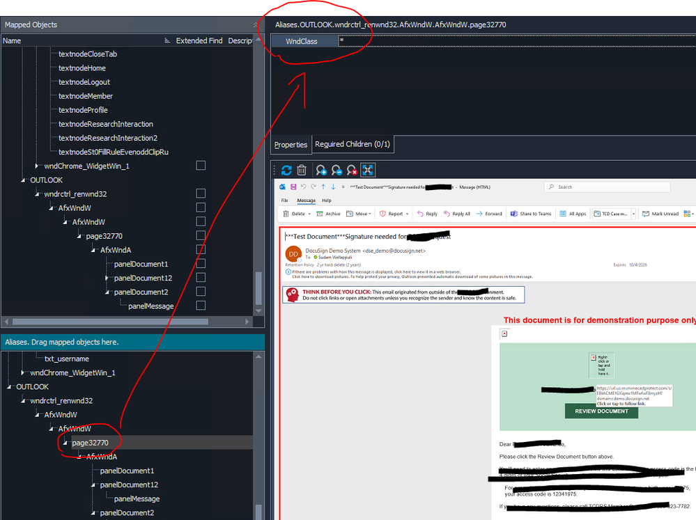Viewport: 696px width, 520px height.
Task: Click the Outlook Search box in image
Action: (607, 187)
